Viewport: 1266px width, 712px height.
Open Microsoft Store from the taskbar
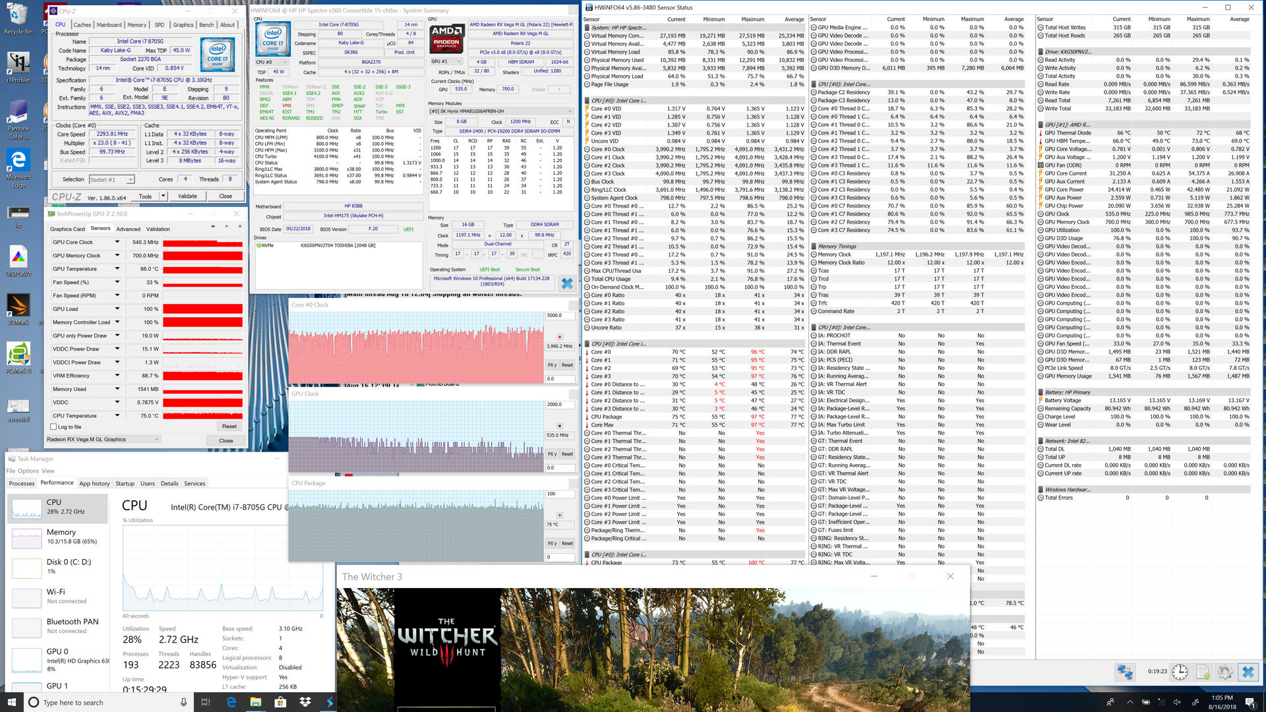point(280,702)
